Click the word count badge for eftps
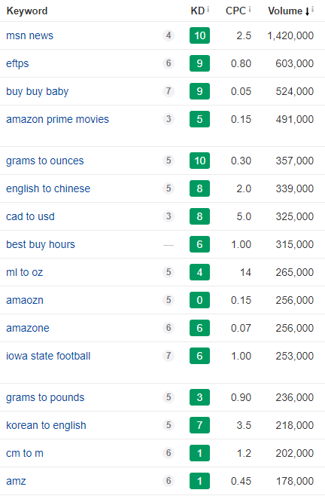The height and width of the screenshot is (496, 325). pos(169,63)
